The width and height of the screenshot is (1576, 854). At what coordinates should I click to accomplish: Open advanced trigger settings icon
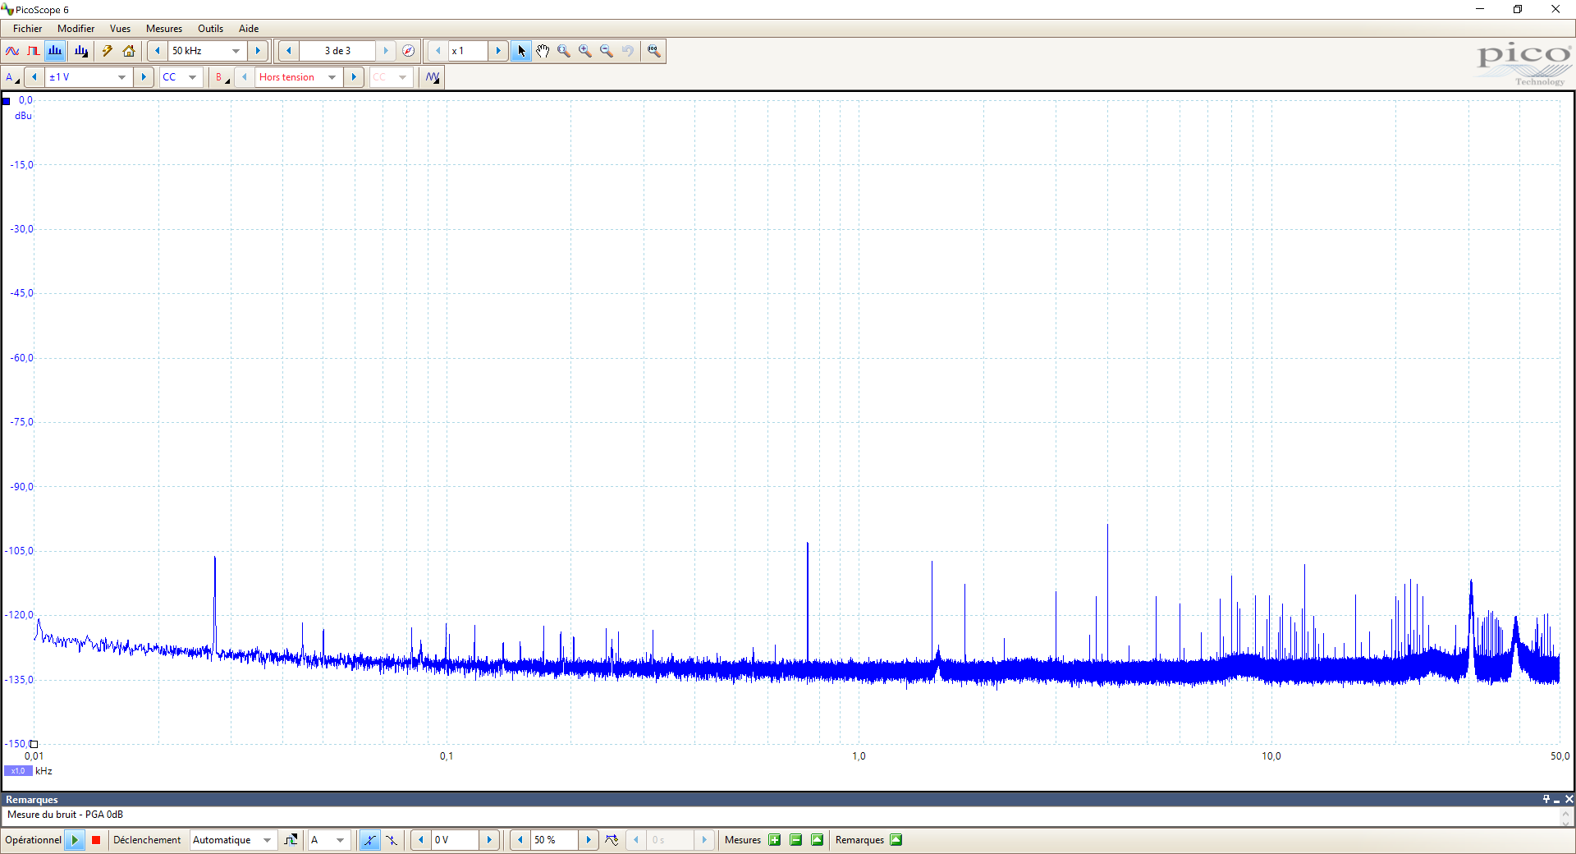tap(291, 840)
